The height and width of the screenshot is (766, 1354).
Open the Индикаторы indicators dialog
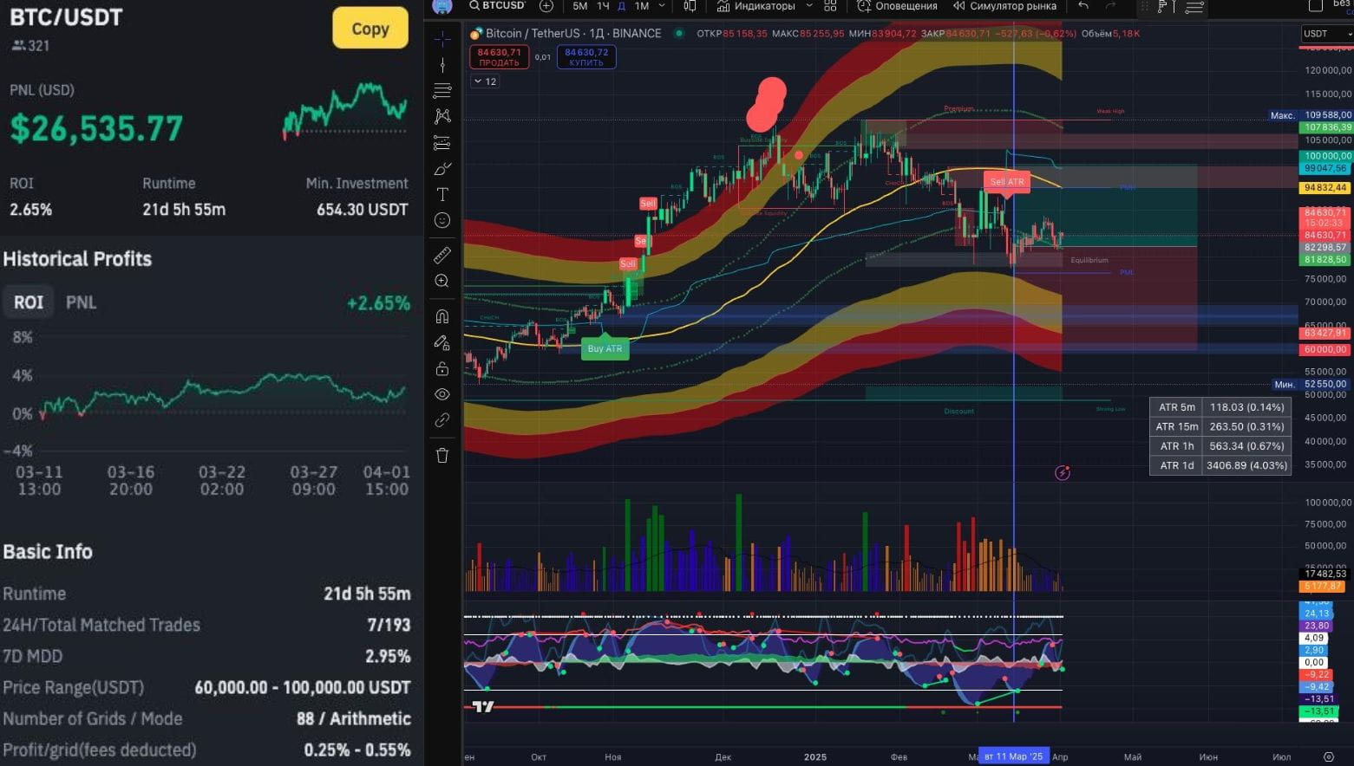tap(755, 6)
